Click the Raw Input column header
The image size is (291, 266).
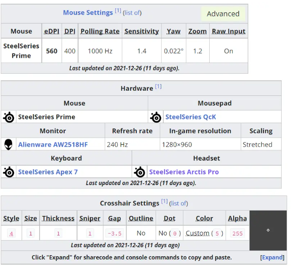tap(228, 31)
